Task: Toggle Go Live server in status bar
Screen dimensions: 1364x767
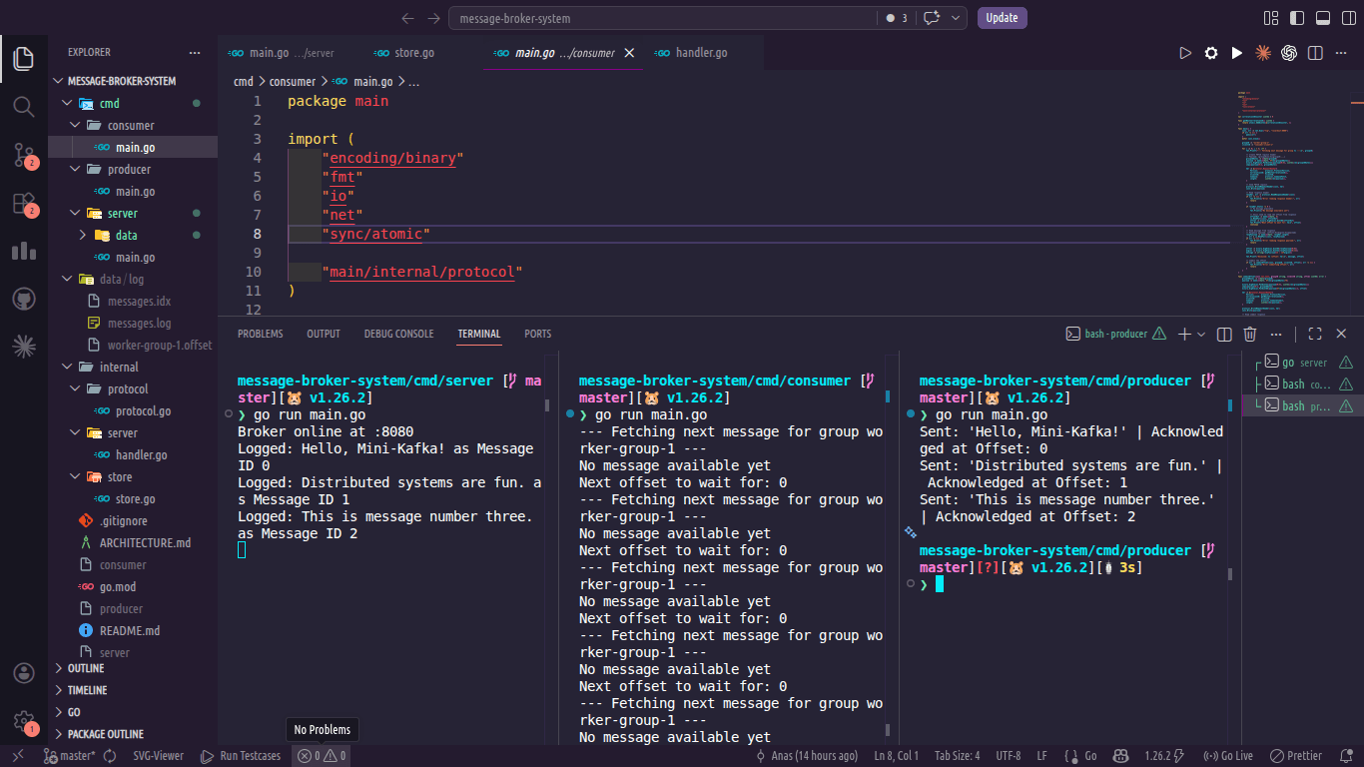Action: coord(1228,756)
